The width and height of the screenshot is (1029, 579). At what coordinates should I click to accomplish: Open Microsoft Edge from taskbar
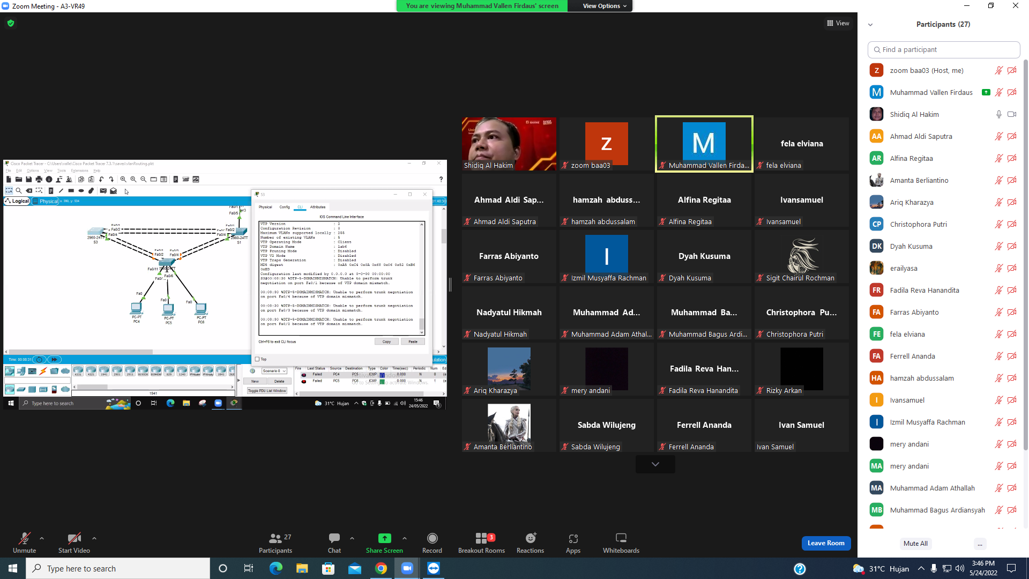point(275,568)
